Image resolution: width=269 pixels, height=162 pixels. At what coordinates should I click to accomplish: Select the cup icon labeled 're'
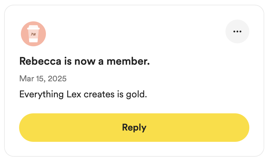point(33,34)
